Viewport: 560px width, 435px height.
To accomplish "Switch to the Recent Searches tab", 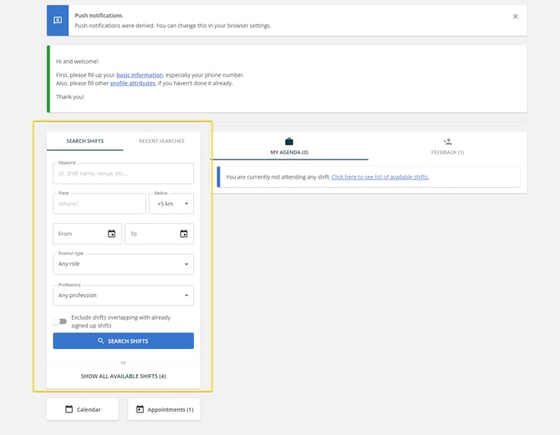I will 161,141.
